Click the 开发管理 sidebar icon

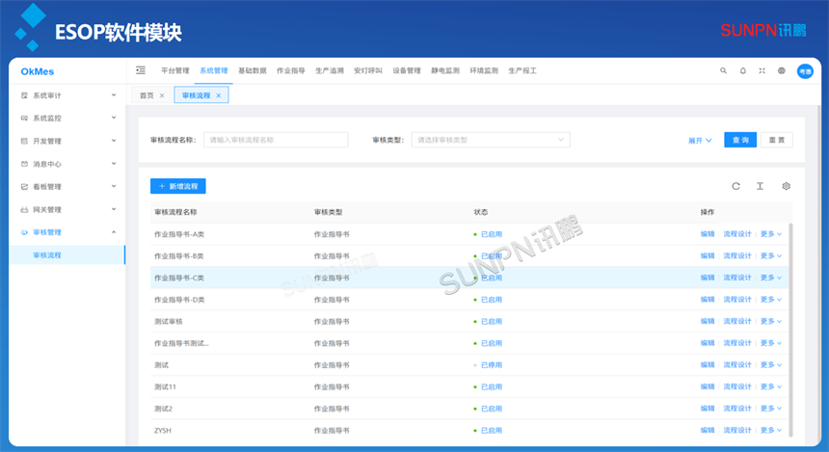(24, 141)
